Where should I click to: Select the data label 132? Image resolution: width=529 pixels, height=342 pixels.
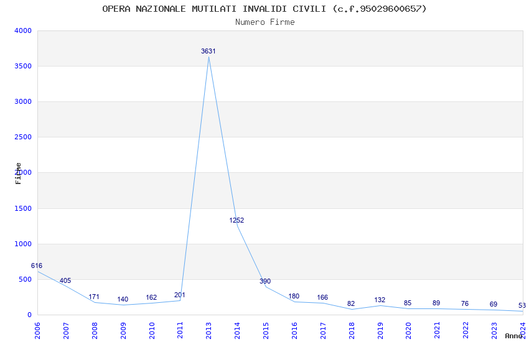380,300
